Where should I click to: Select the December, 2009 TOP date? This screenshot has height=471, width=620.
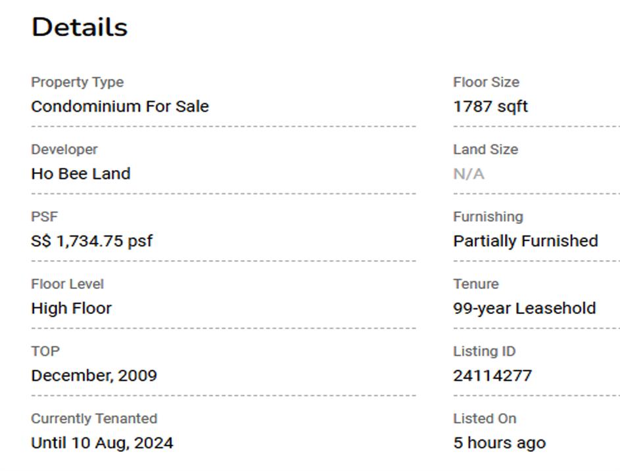(x=93, y=376)
